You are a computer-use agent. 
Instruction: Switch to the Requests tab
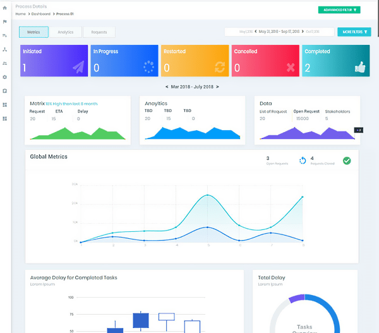[99, 32]
